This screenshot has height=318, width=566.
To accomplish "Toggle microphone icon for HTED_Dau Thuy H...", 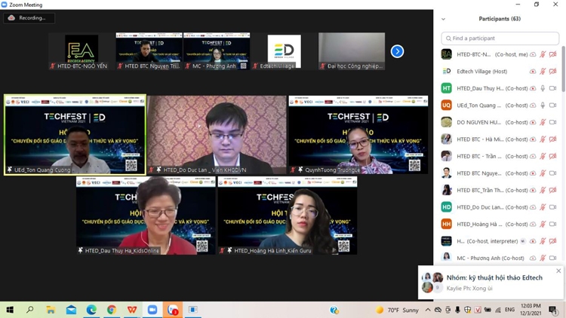I will (543, 88).
